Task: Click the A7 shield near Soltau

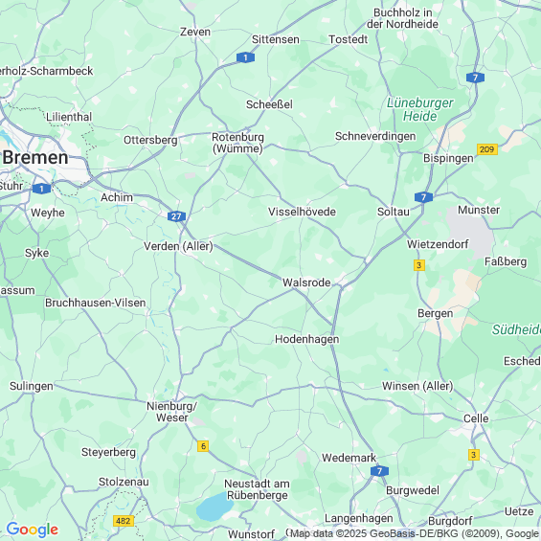Action: (x=423, y=197)
